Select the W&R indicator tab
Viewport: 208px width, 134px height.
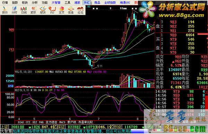pyautogui.click(x=41, y=122)
